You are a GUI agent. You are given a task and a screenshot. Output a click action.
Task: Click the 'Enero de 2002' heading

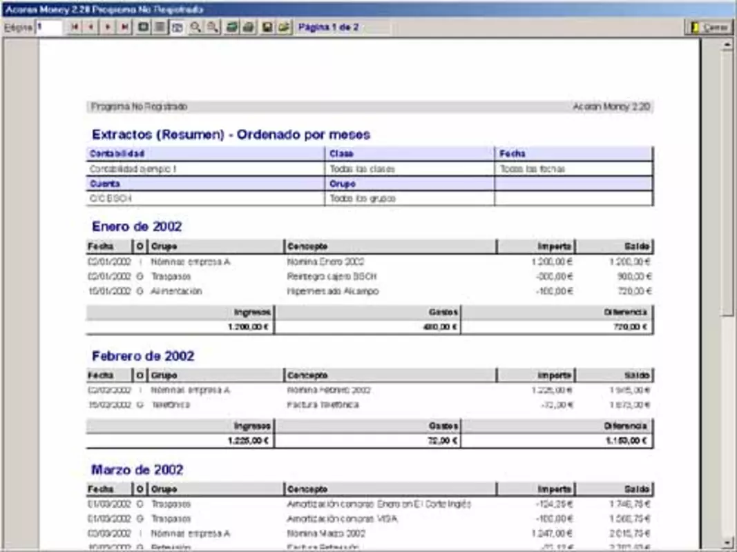[137, 227]
